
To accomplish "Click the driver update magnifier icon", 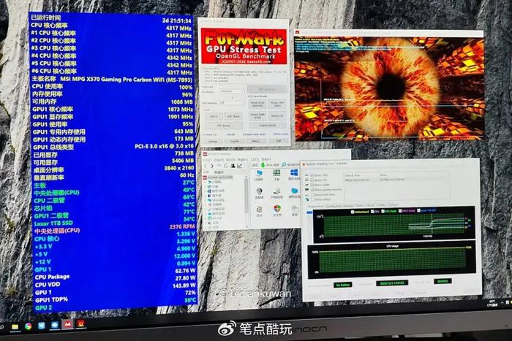I will pyautogui.click(x=284, y=164).
